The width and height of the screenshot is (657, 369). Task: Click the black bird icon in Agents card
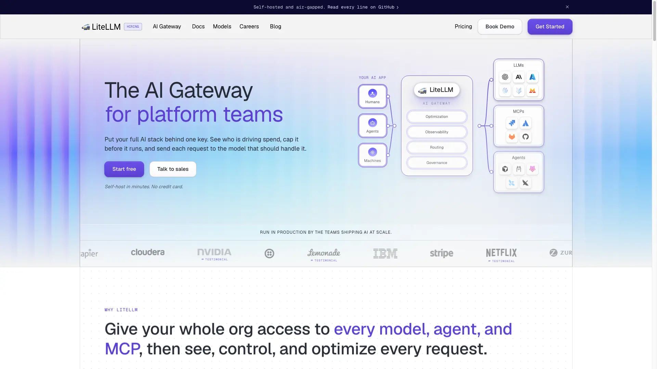coord(526,183)
